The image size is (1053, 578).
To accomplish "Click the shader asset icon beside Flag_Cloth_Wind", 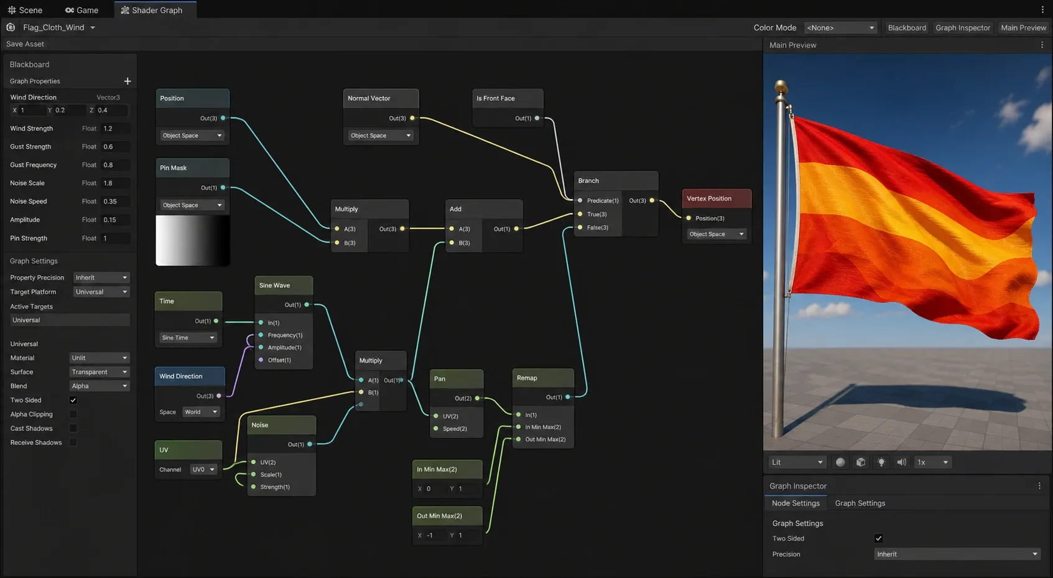I will (x=11, y=27).
